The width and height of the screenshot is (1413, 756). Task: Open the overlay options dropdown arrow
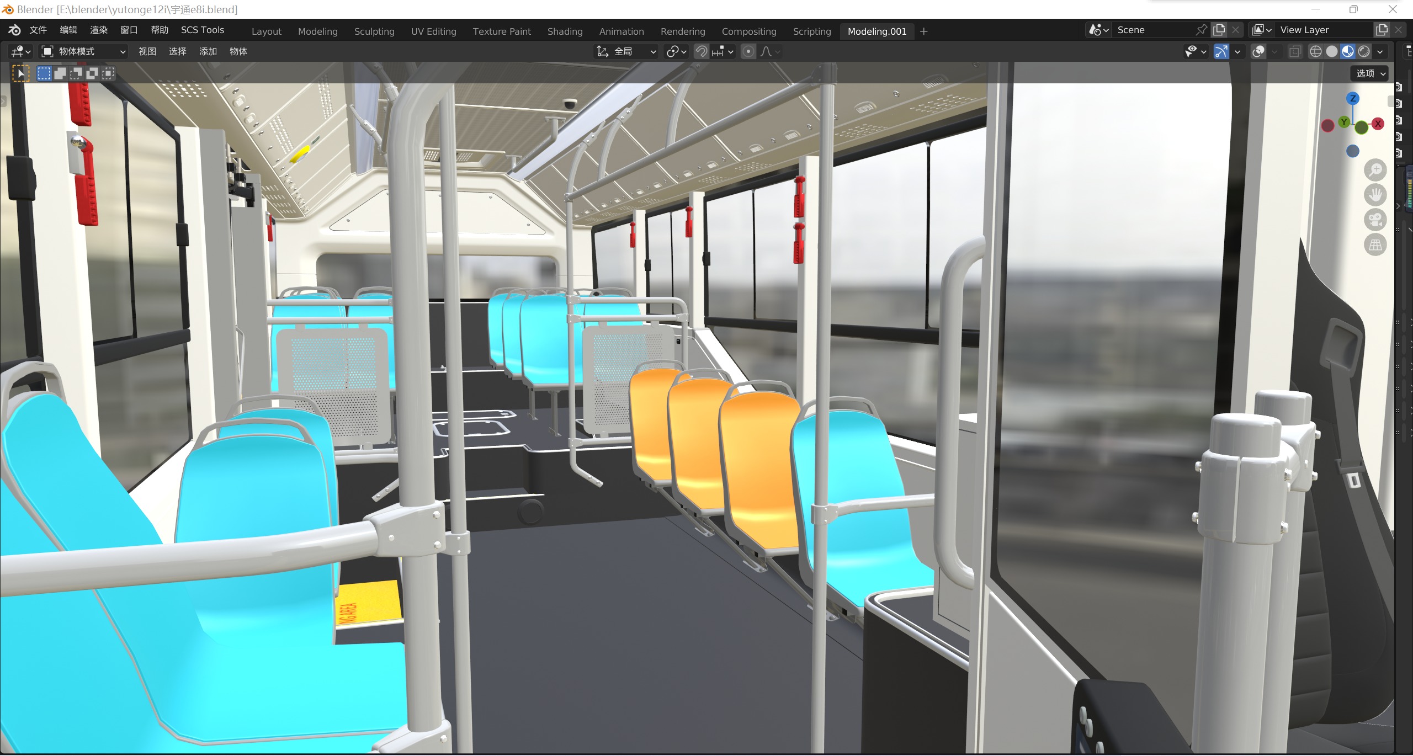coord(1274,51)
